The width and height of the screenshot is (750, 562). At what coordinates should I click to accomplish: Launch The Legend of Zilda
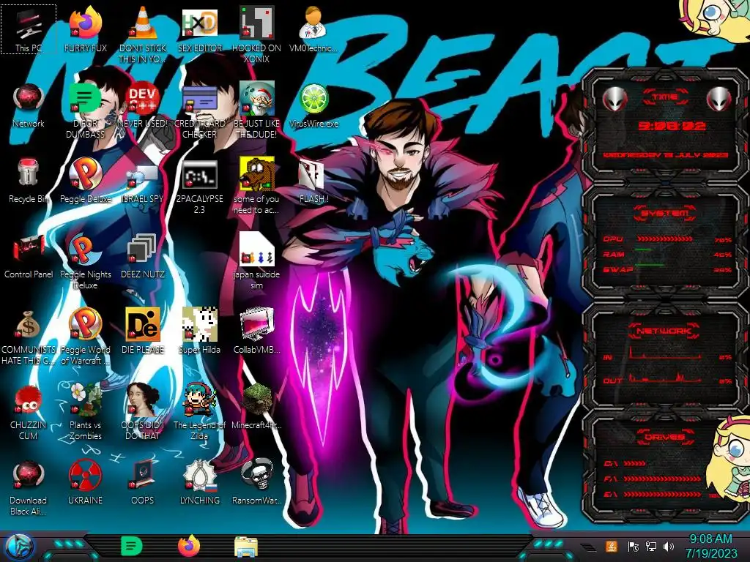click(x=199, y=412)
